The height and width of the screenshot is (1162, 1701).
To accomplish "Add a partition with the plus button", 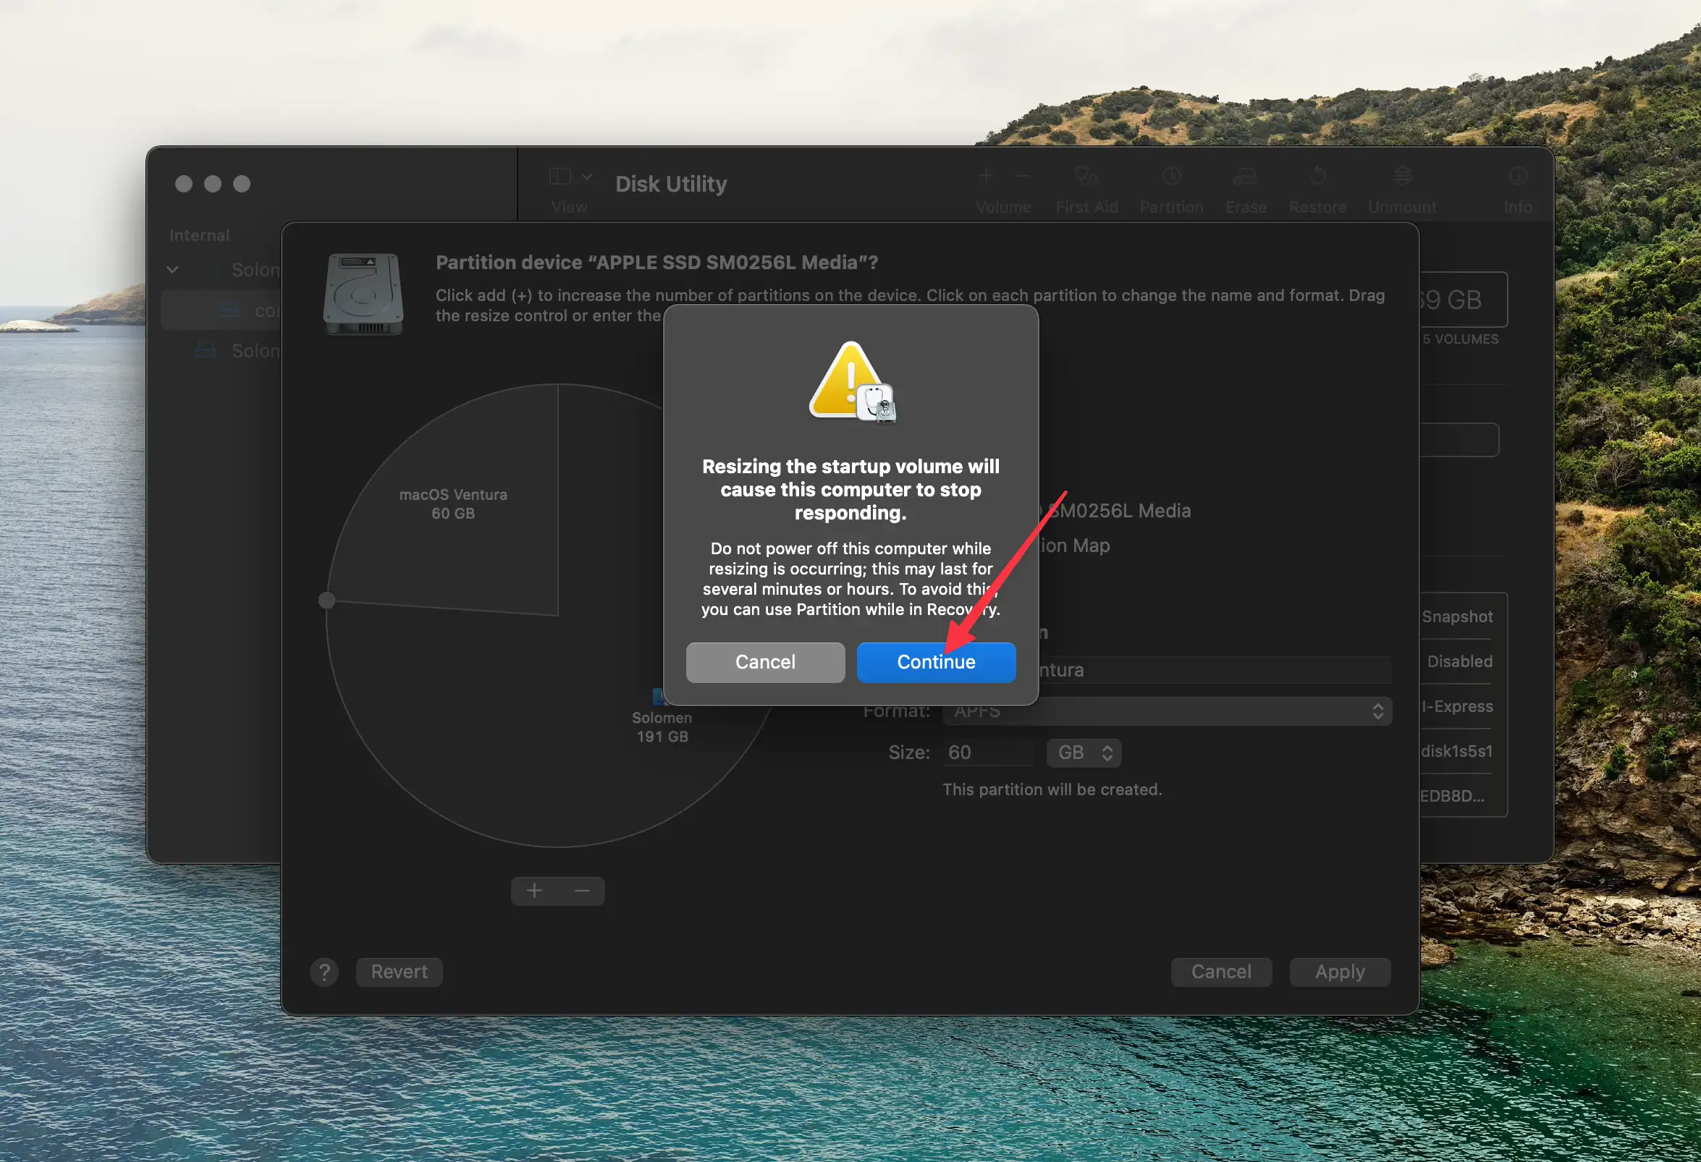I will point(534,891).
